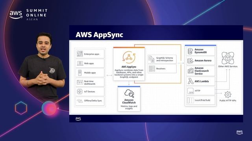Screen dimensions: 252x141
Task: Click the GraphQL Schema documents icon
Action: (x=151, y=59)
